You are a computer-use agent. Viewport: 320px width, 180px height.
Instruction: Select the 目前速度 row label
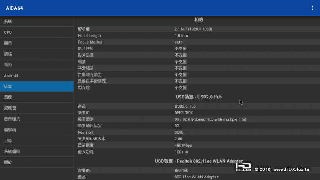[86, 146]
